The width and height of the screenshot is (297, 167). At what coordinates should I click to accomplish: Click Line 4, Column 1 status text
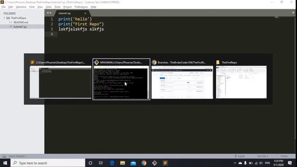coord(17,156)
